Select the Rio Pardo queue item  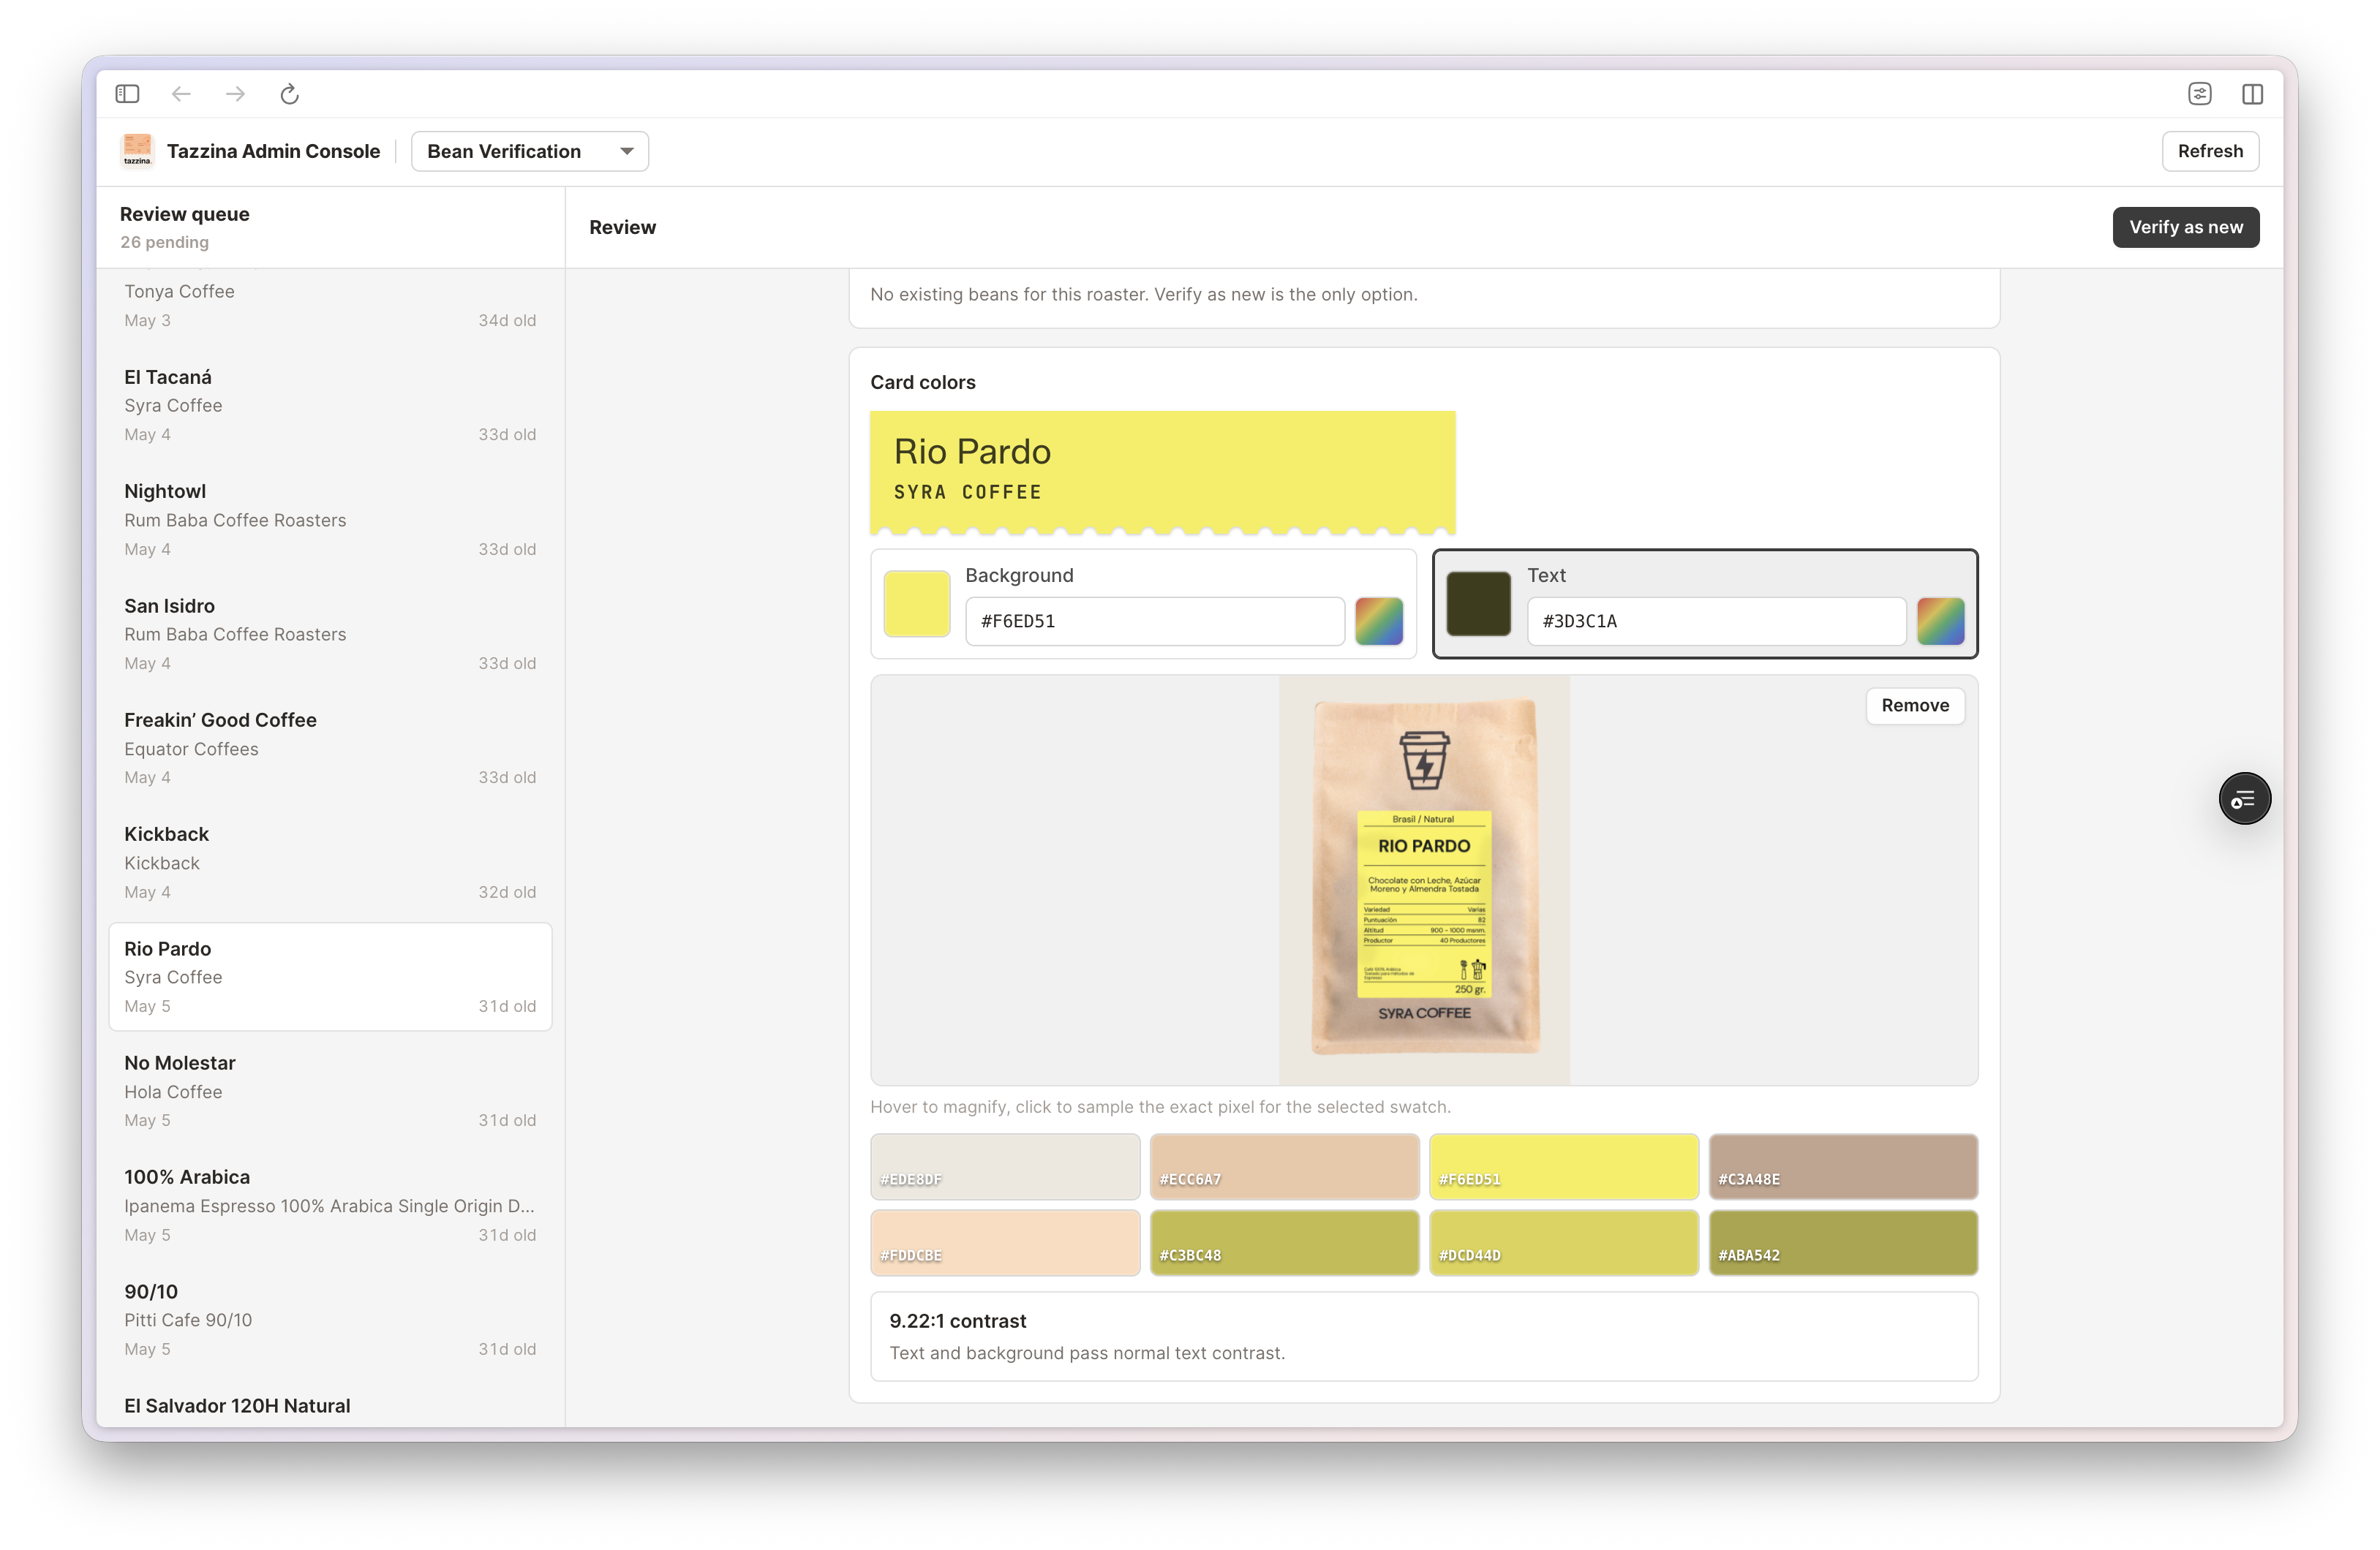[x=330, y=976]
